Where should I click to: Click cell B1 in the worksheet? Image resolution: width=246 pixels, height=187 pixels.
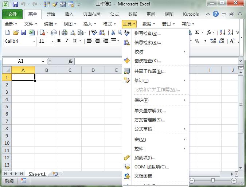point(47,77)
